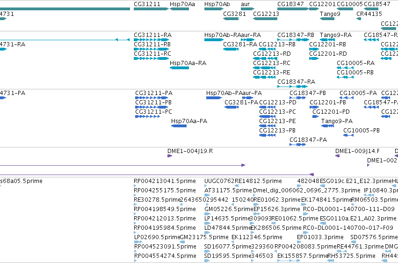
Task: Select protein CG31211-PA
Action: point(154,93)
